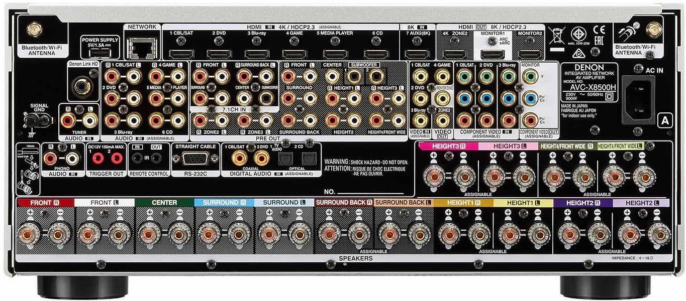Click the IR remote control IN jack
Viewport: 686px width, 301px height.
point(136,159)
